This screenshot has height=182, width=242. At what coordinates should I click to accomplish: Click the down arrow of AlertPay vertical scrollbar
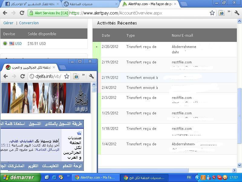point(239,165)
